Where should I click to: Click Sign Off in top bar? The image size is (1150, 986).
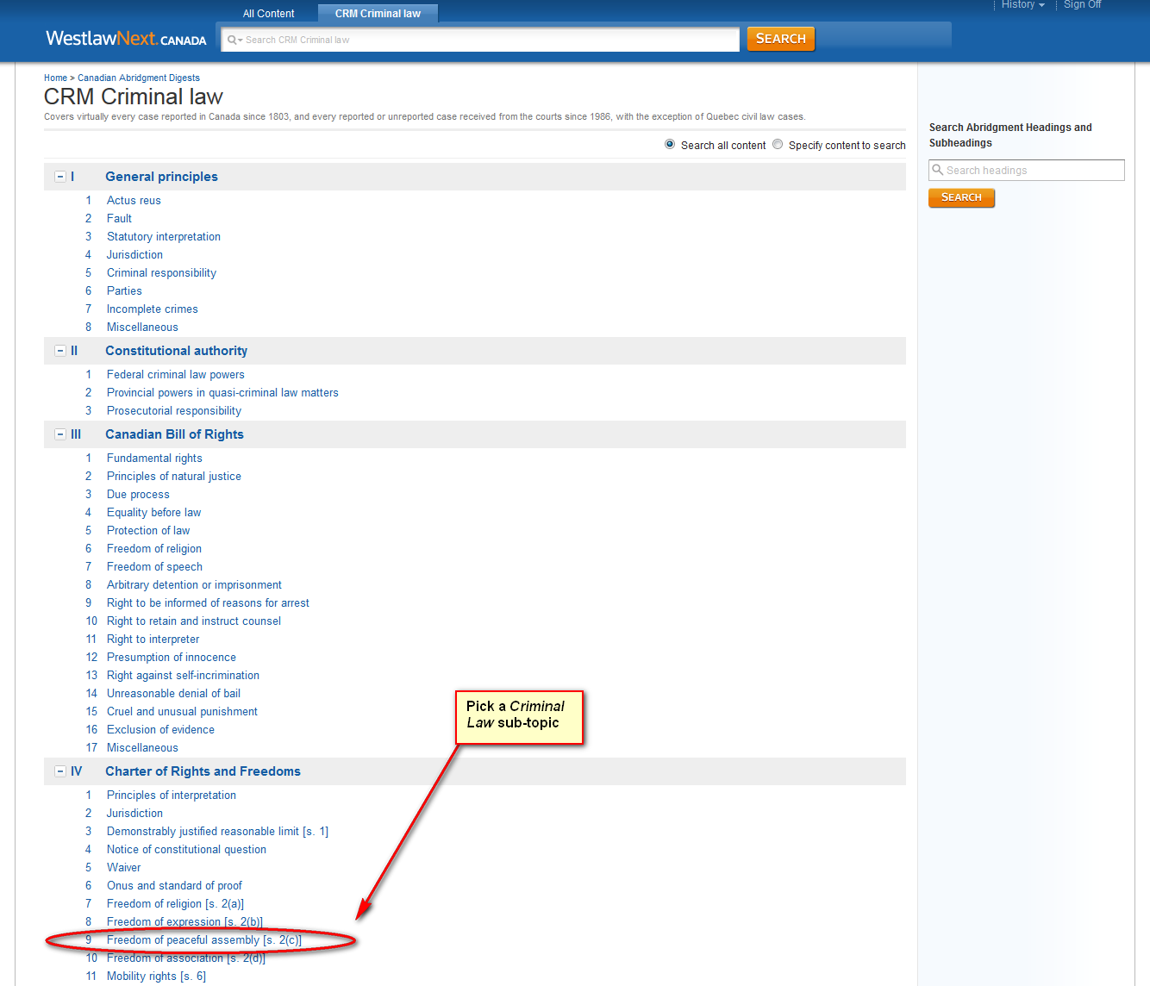tap(1082, 5)
